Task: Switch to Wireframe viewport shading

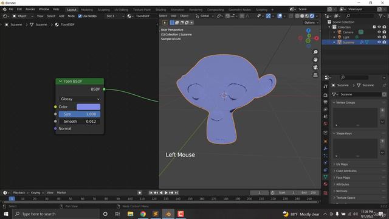Action: click(297, 16)
